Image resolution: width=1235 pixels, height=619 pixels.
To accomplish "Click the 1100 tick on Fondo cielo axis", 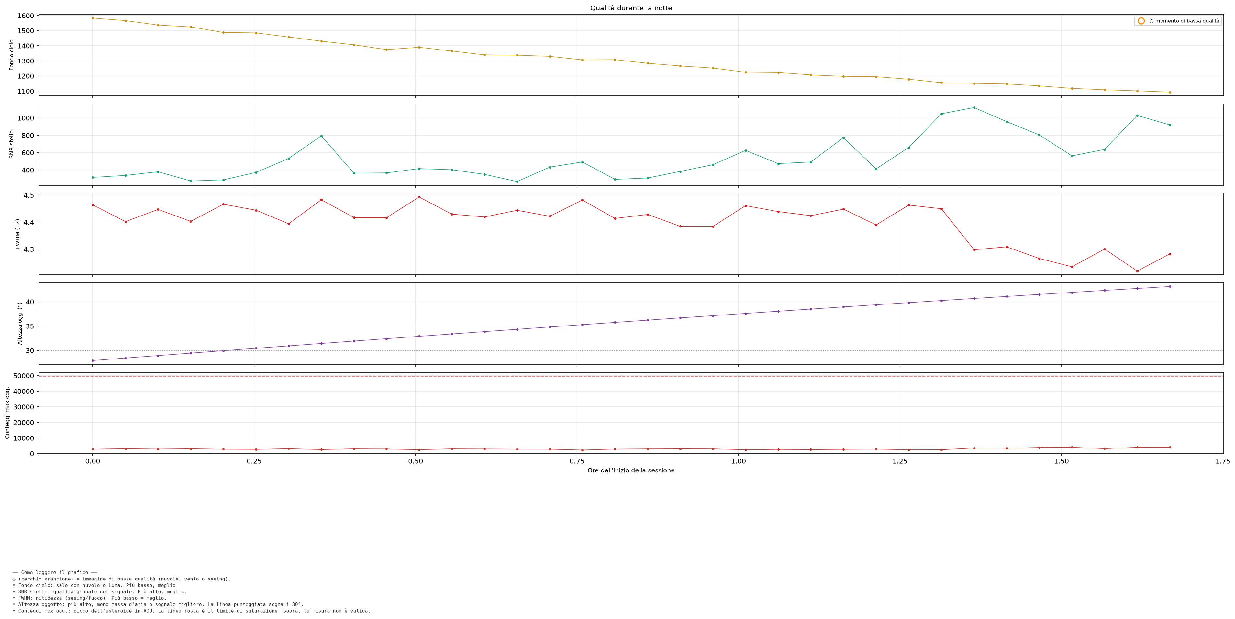I will pos(26,91).
